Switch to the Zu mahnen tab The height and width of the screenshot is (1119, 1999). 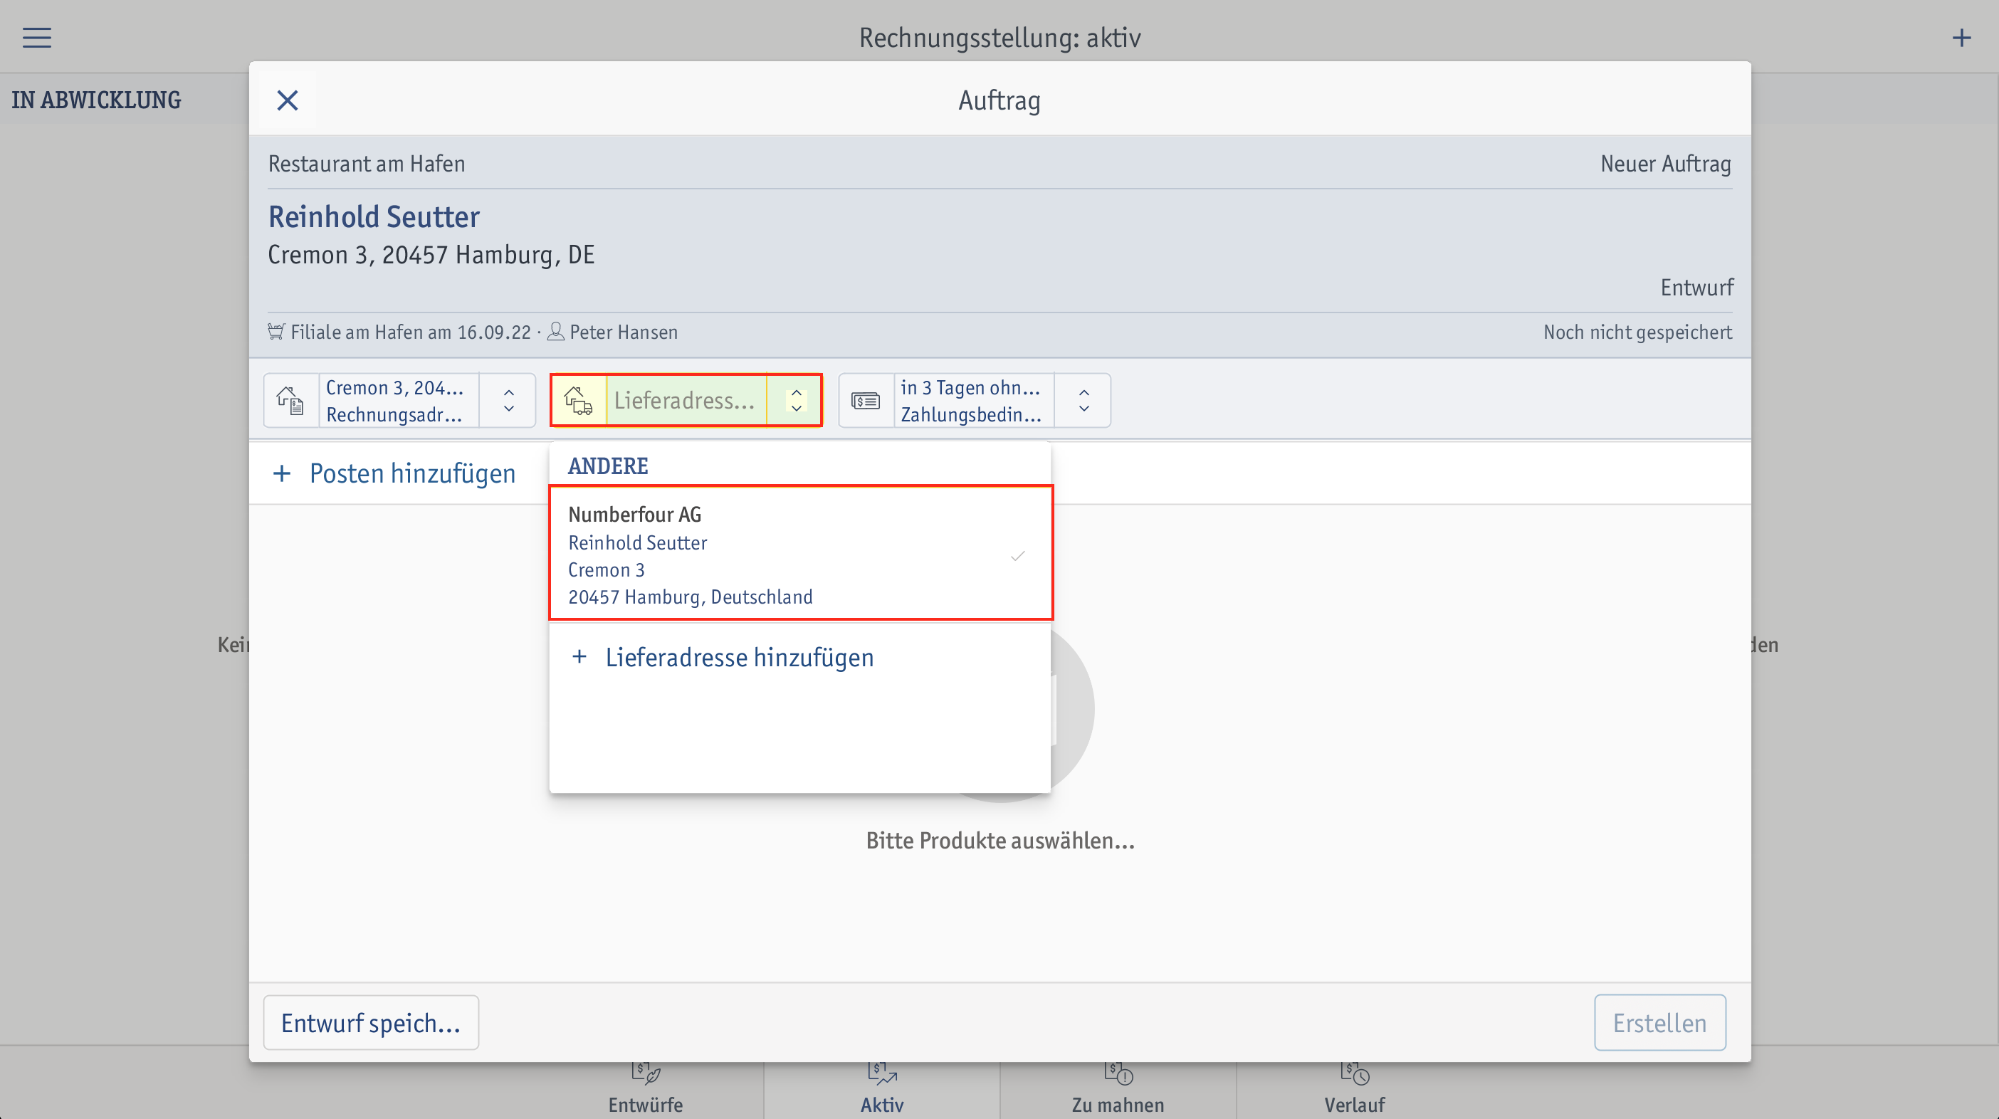click(x=1118, y=1090)
